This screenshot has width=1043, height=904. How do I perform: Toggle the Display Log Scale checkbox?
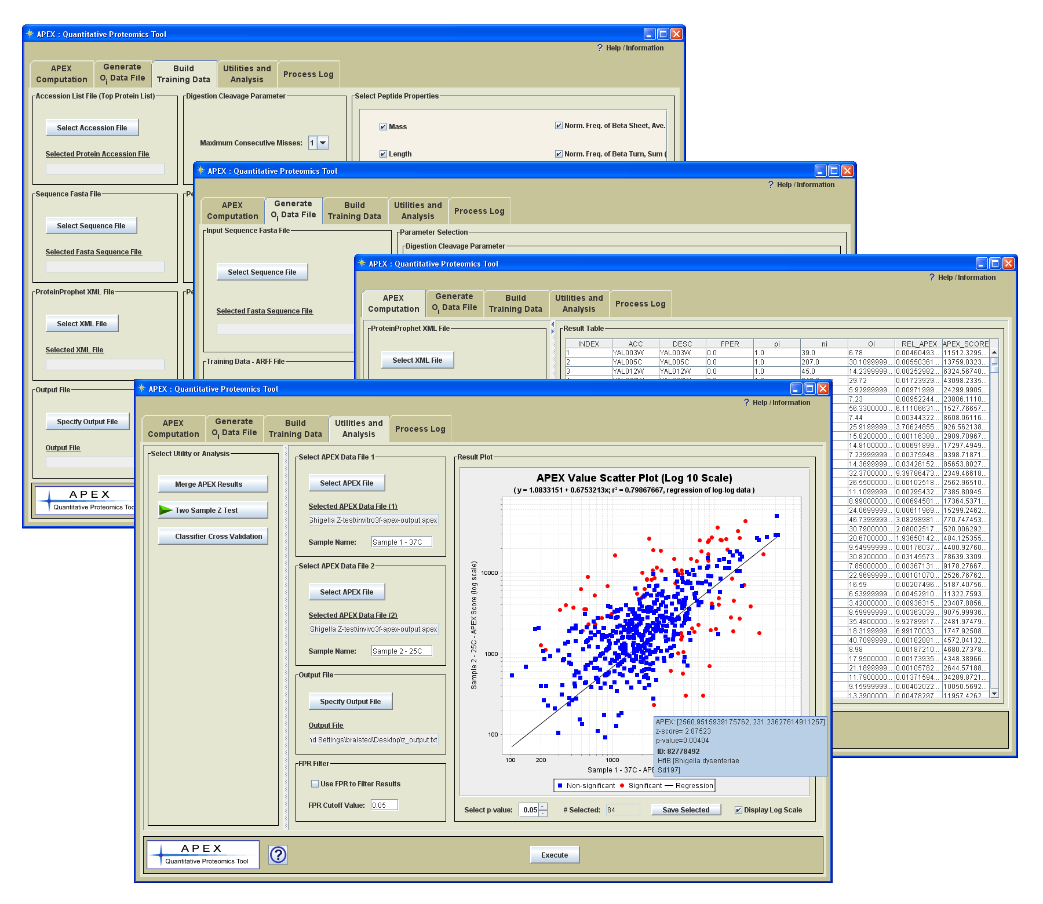click(738, 810)
